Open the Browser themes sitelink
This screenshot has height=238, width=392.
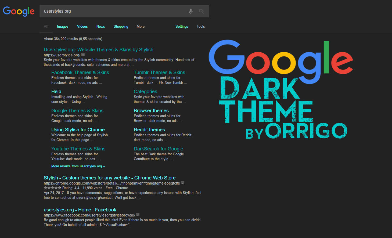151,111
